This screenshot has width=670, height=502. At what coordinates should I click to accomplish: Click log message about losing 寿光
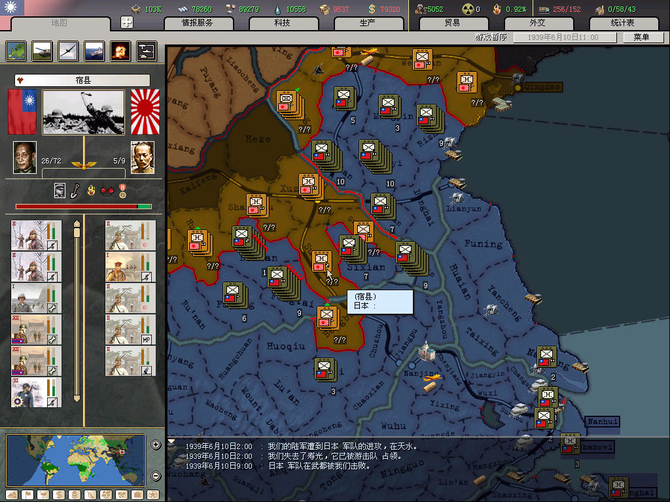click(x=294, y=456)
